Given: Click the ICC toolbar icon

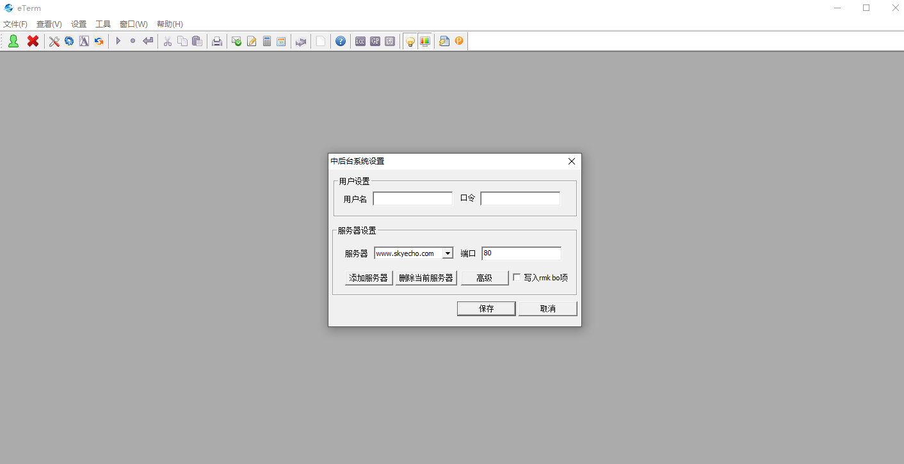Looking at the screenshot, I should [x=360, y=41].
